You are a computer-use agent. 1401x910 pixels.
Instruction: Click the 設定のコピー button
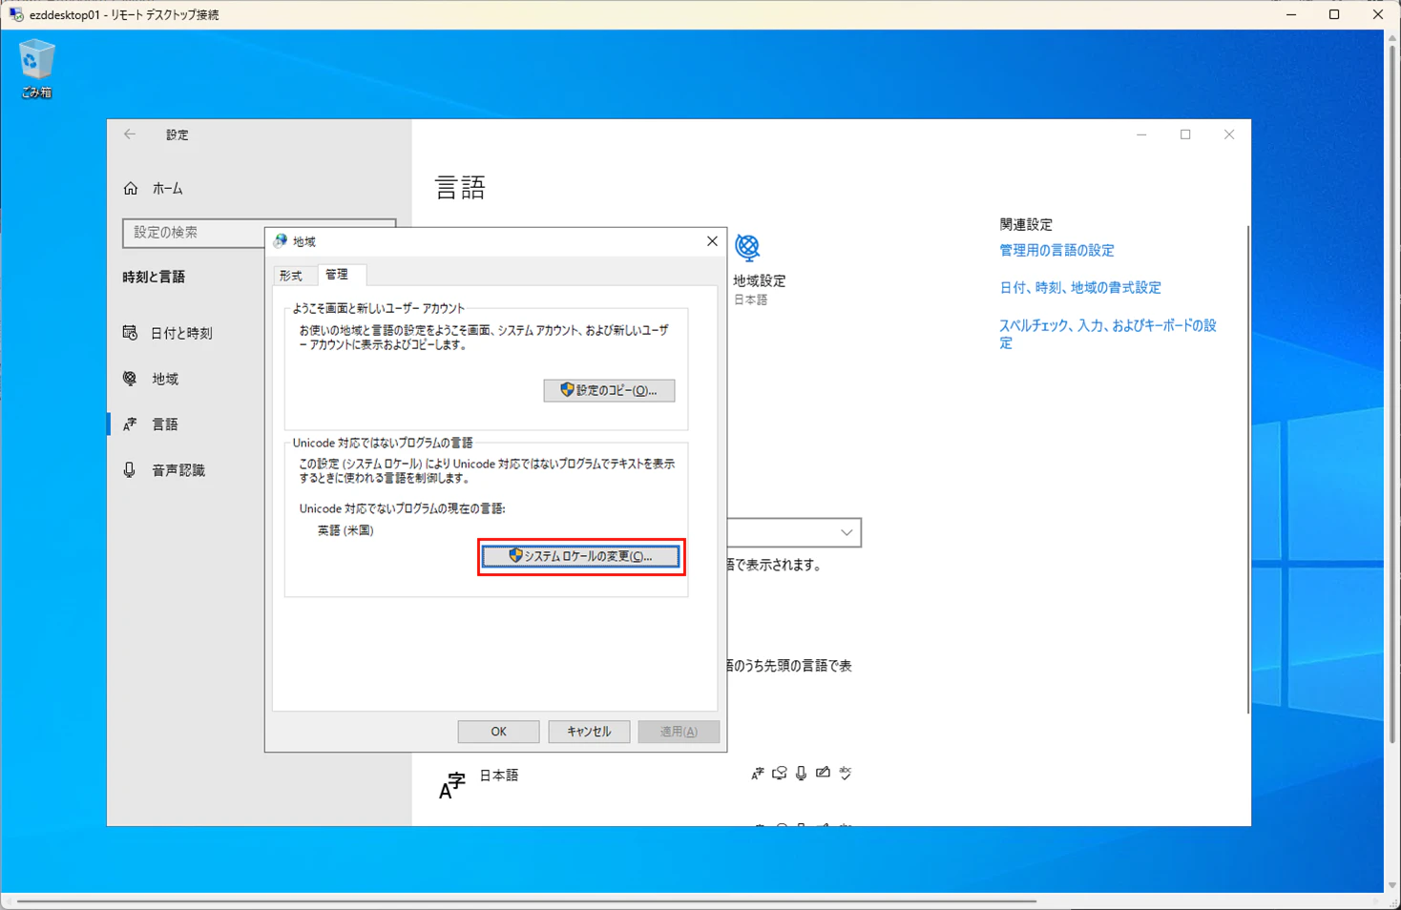click(x=609, y=390)
